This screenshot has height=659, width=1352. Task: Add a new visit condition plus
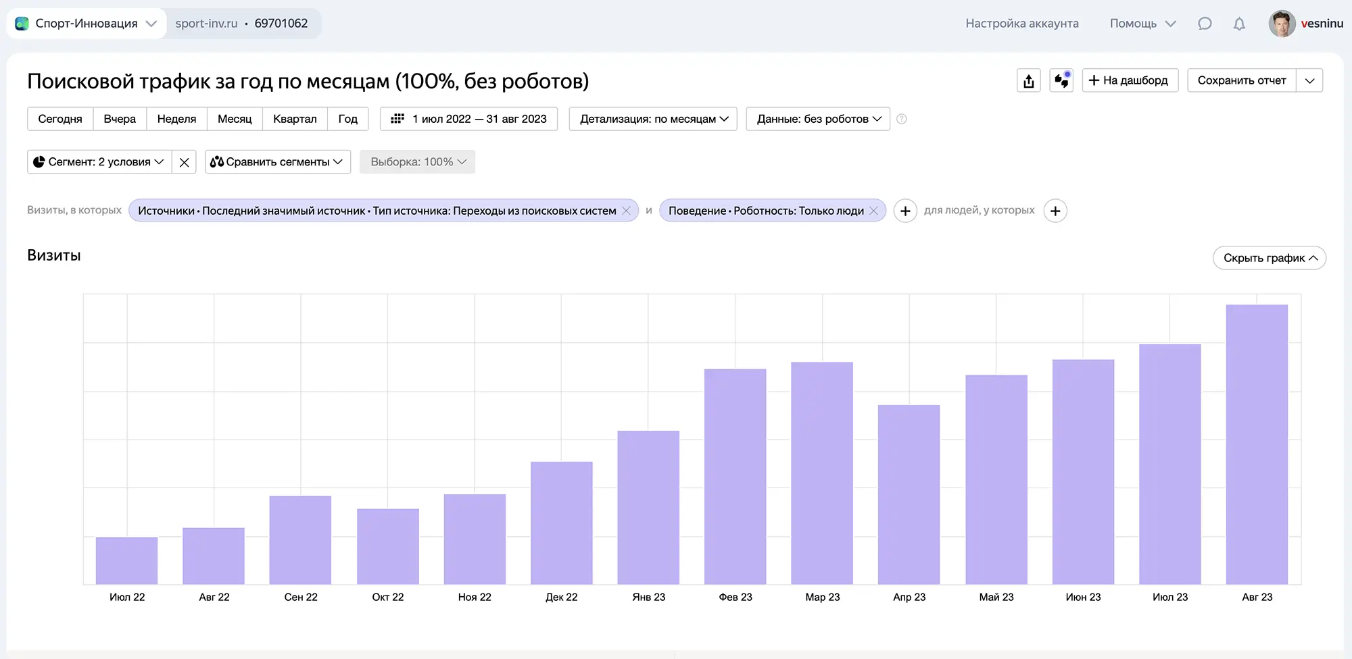[905, 211]
